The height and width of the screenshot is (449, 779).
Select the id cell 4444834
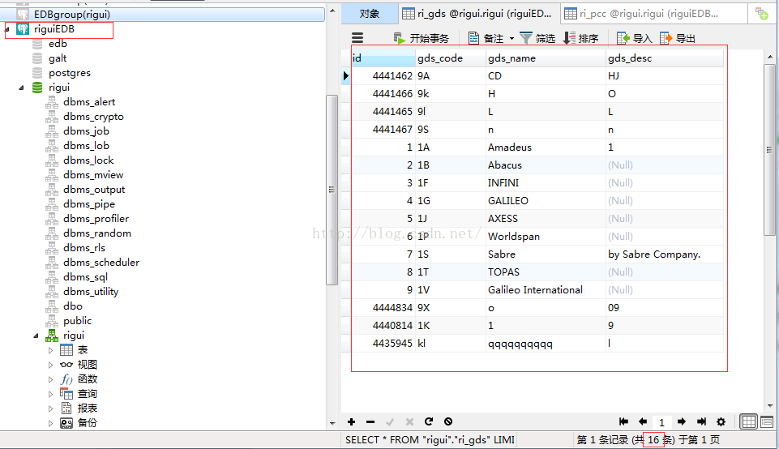coord(383,308)
